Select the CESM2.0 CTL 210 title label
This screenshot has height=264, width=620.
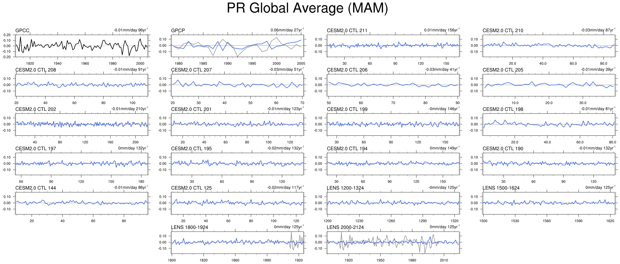click(x=503, y=30)
